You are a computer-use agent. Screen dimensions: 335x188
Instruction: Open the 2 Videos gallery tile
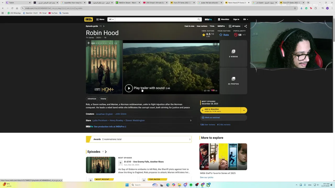tap(233, 54)
